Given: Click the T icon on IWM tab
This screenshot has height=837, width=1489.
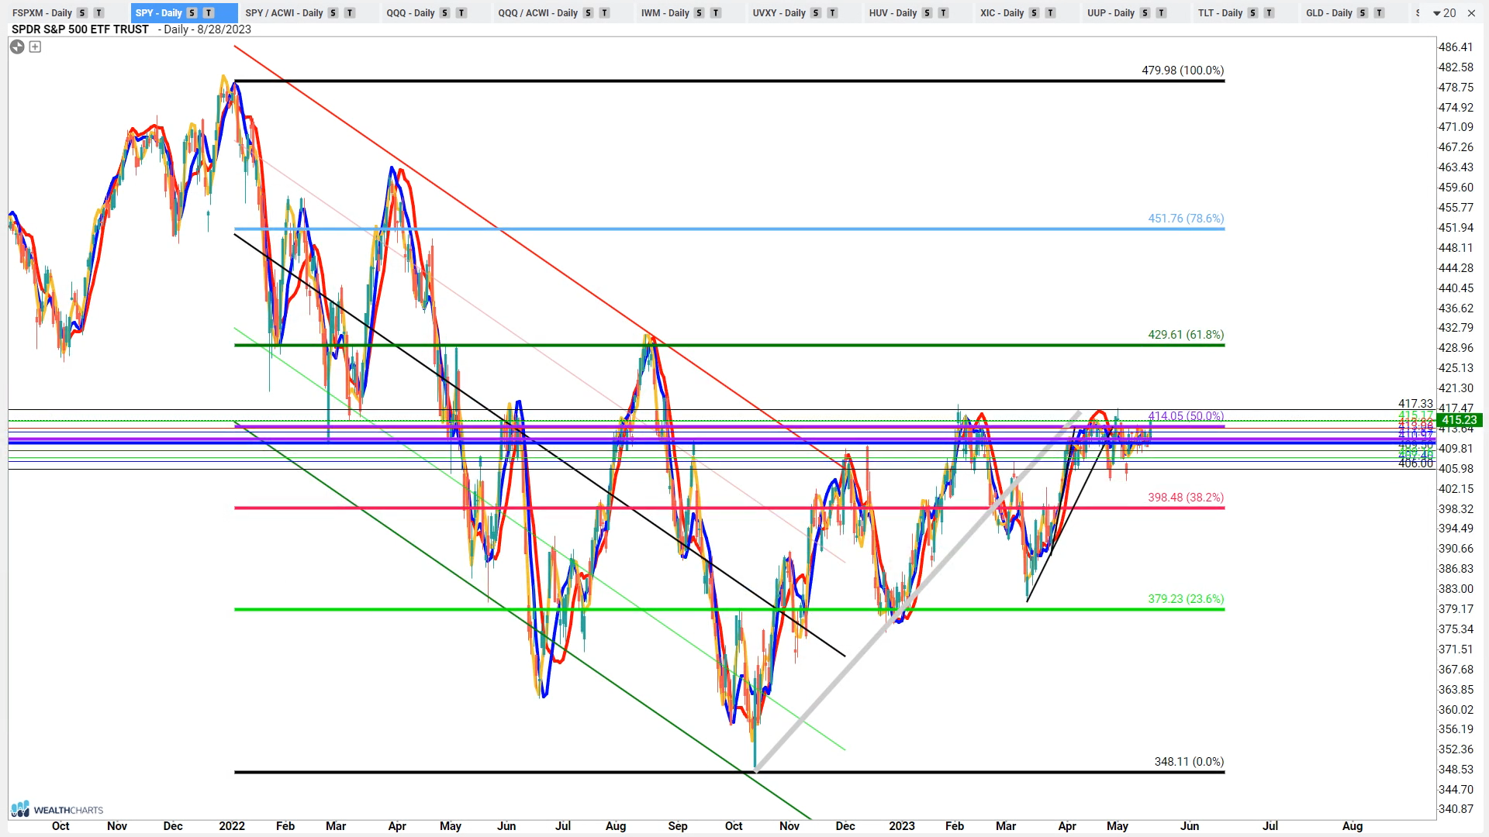Looking at the screenshot, I should 716,13.
